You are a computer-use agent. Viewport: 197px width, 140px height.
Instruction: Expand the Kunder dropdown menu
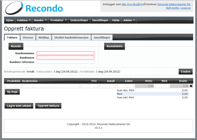(x=40, y=20)
